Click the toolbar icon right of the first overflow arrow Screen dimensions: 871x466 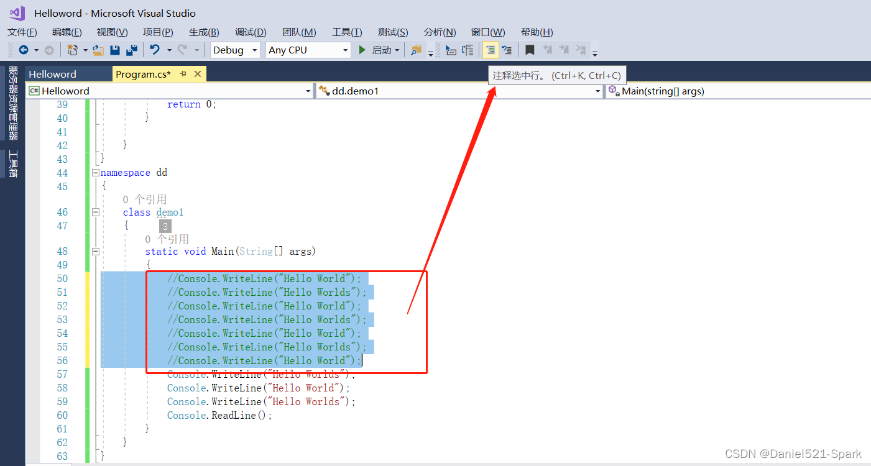tap(451, 50)
